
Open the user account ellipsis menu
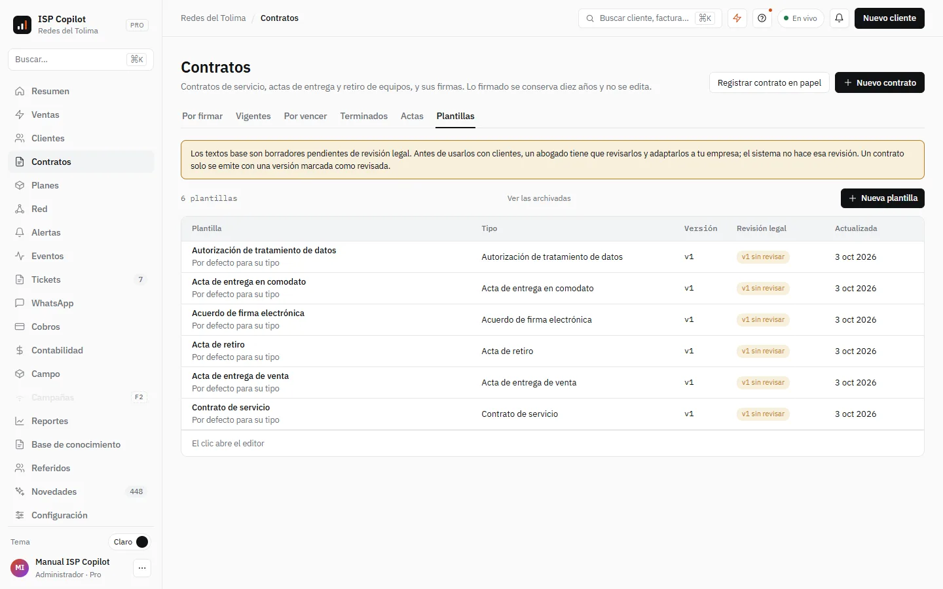point(142,568)
